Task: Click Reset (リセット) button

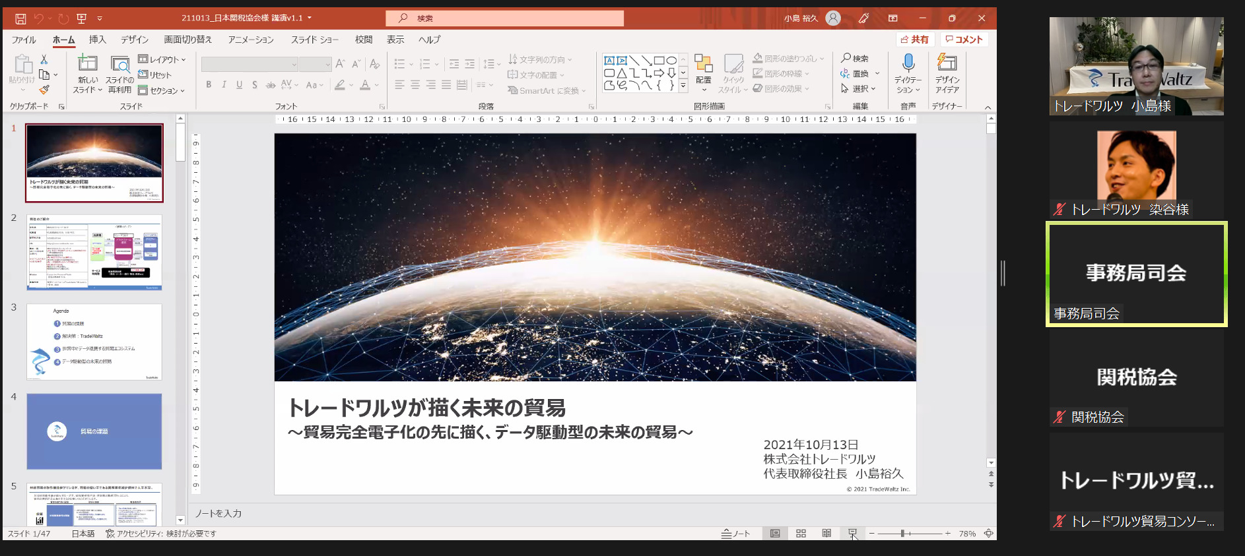Action: (154, 75)
